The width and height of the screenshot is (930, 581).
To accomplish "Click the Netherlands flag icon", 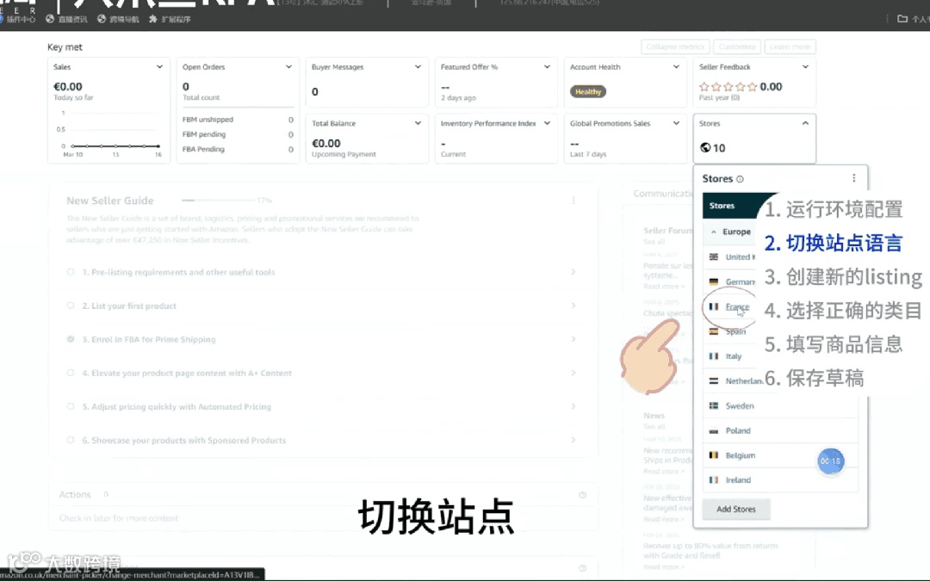I will pos(714,381).
